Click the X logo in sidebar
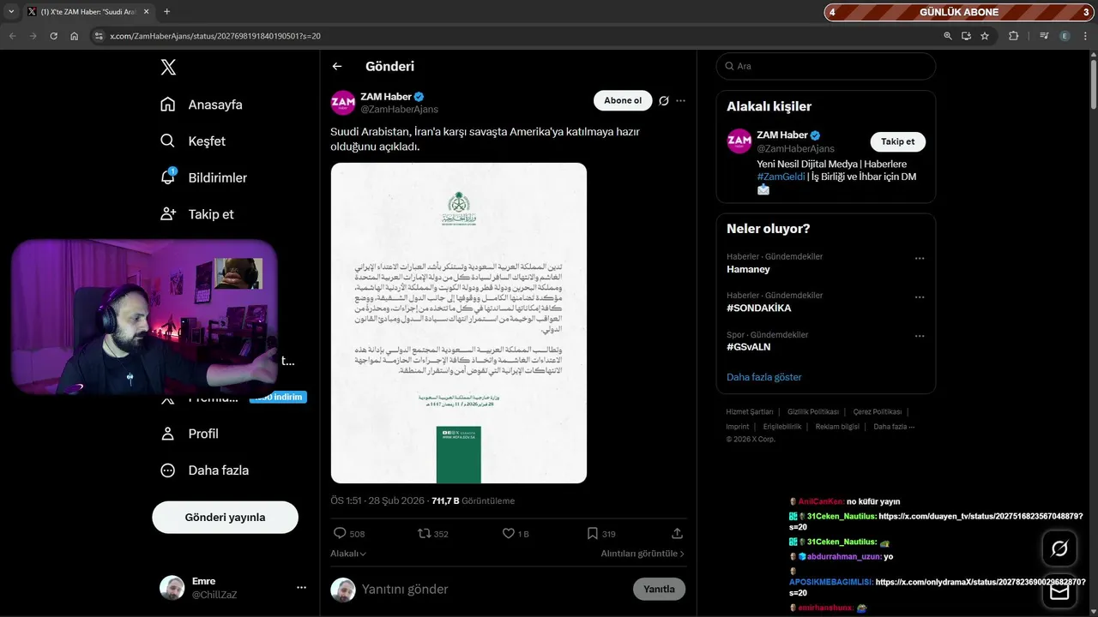This screenshot has height=617, width=1098. (x=168, y=67)
